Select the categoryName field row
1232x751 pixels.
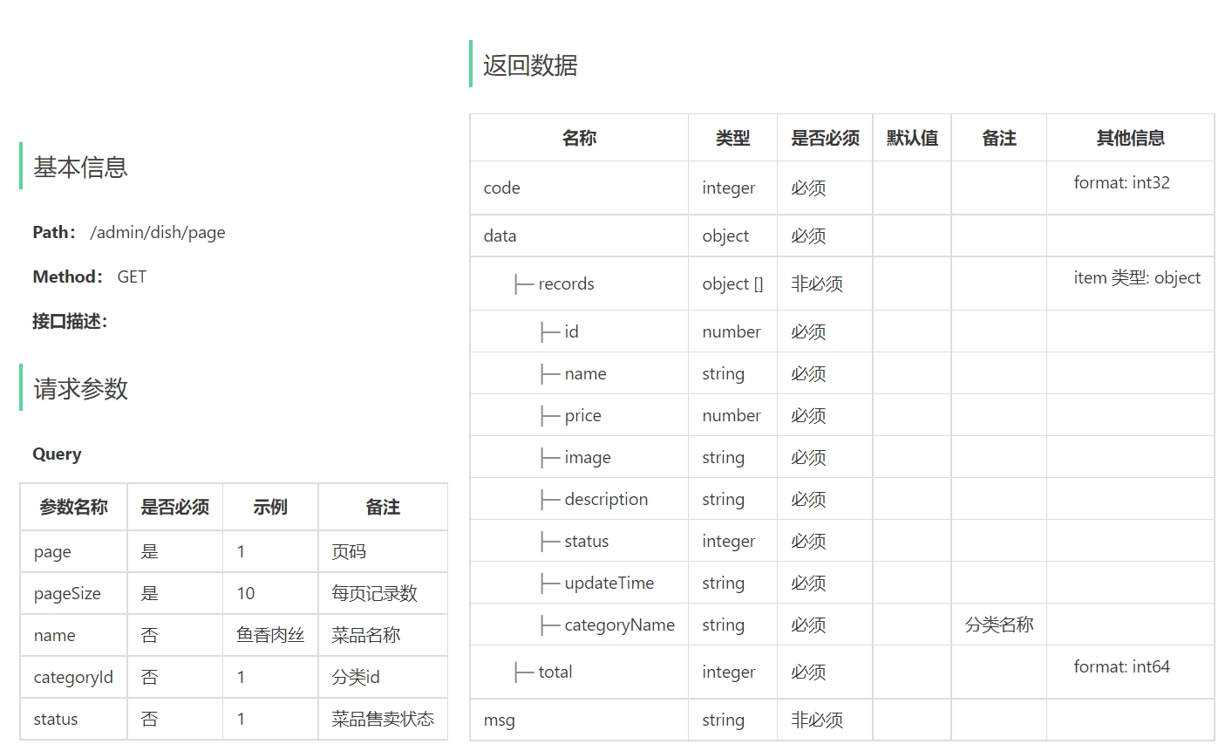coord(841,625)
